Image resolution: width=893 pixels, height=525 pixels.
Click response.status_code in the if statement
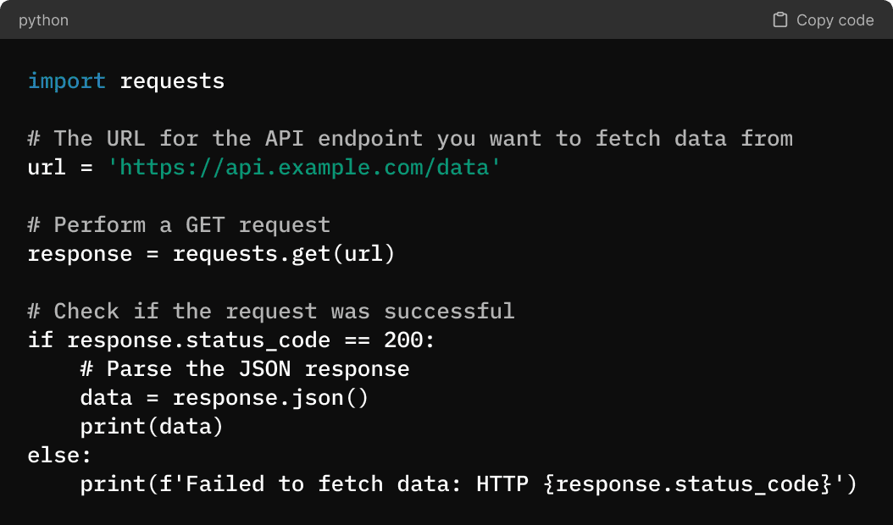(198, 340)
